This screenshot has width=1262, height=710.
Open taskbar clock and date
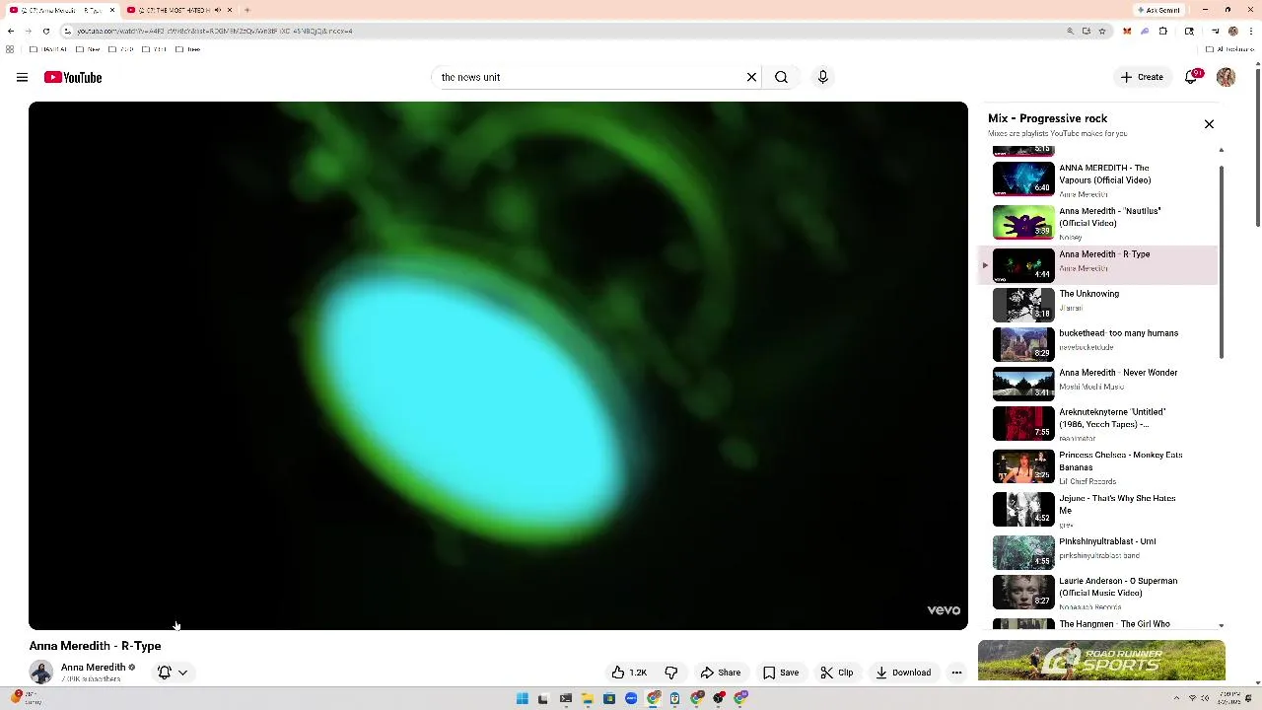(1229, 698)
